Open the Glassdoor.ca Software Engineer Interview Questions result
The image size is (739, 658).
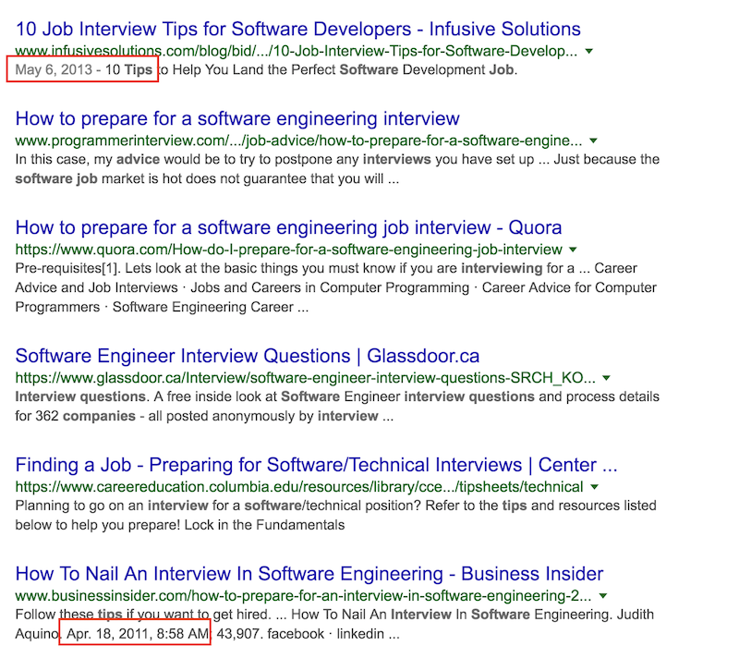coord(247,356)
